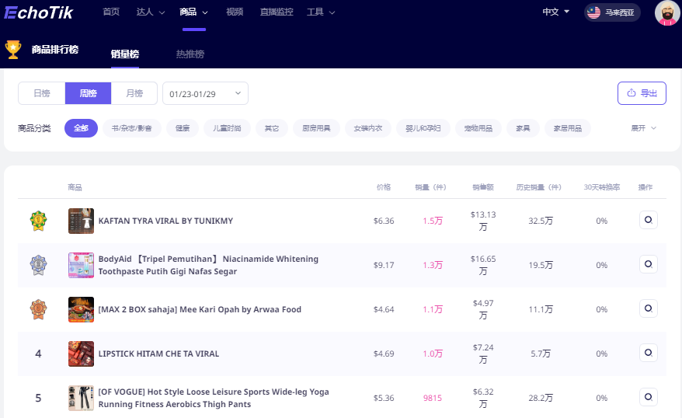
Task: Click the 销售额 column header
Action: (483, 187)
